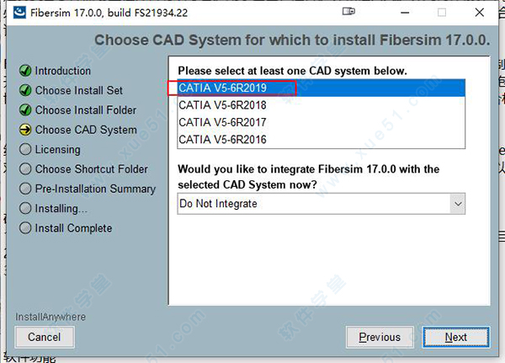505x363 pixels.
Task: Select CATIA V5-6R2018 in the list
Action: point(322,105)
